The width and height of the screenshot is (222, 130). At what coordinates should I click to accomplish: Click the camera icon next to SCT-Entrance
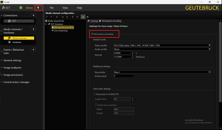pyautogui.click(x=49, y=24)
